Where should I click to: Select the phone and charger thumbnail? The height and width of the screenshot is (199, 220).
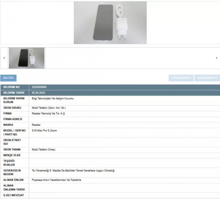click(x=27, y=58)
